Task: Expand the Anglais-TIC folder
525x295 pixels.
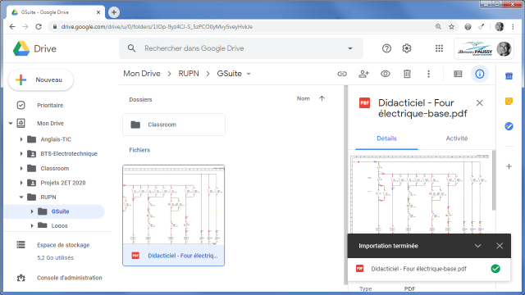Action: tap(21, 139)
